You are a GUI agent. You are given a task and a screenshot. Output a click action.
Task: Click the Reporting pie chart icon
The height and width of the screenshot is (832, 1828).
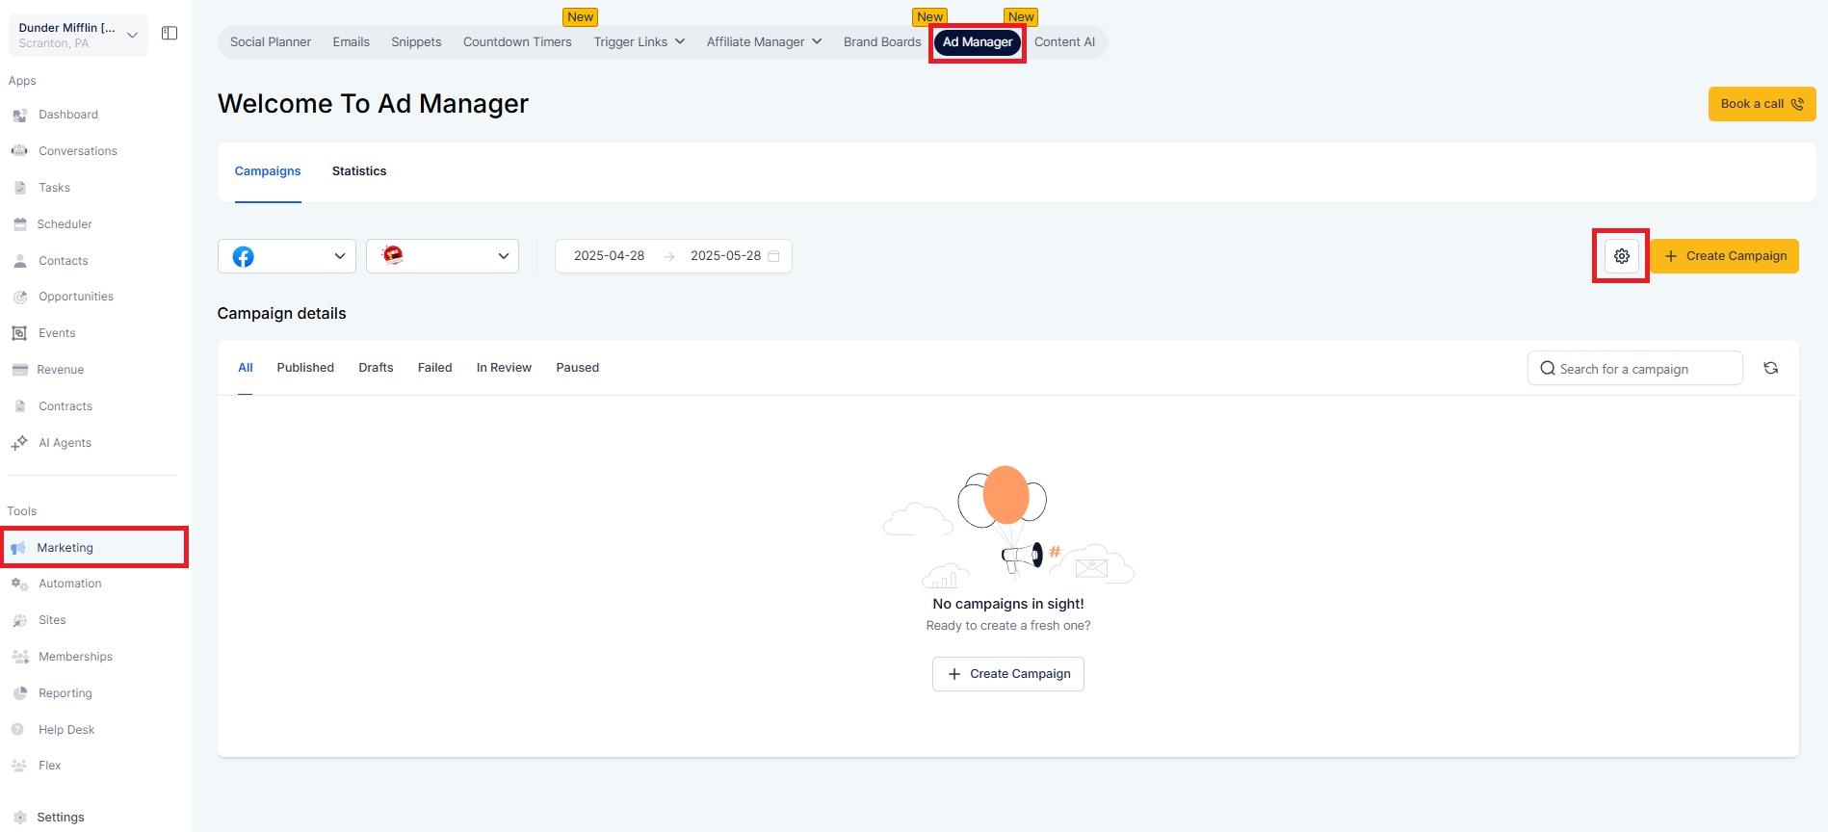coord(19,693)
